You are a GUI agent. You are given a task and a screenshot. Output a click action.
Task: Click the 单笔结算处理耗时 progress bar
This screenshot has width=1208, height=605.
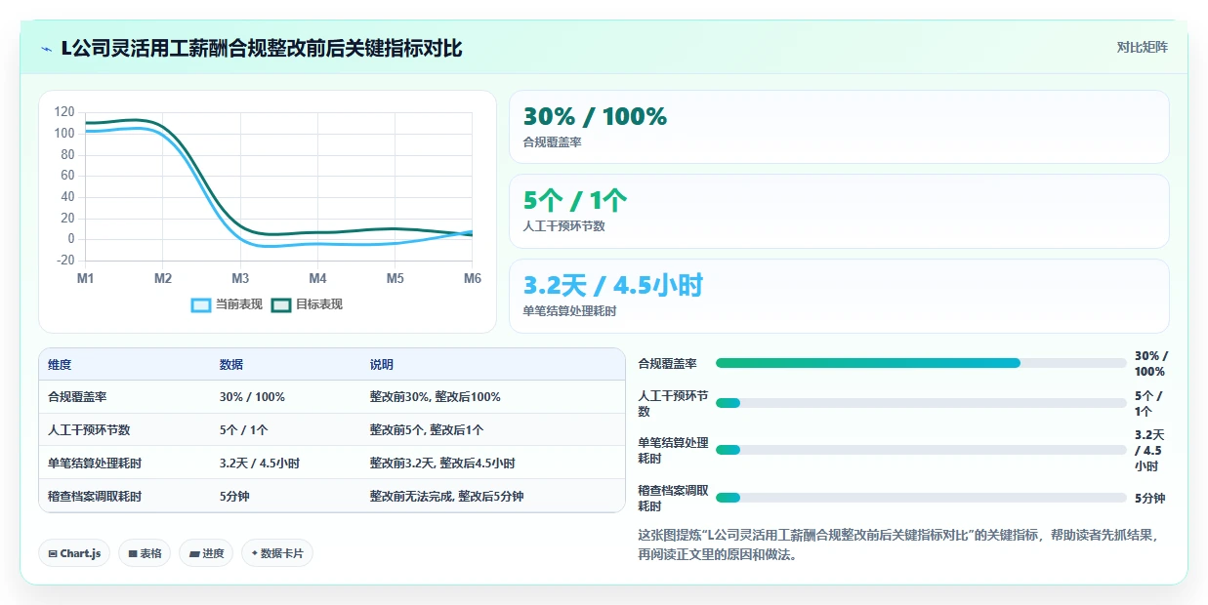(x=921, y=450)
